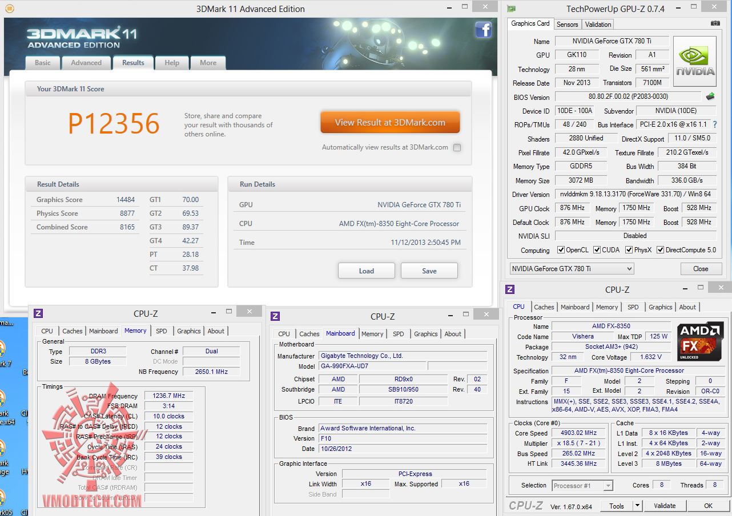Switch to the Advanced tab in 3DMark
Image resolution: width=732 pixels, height=516 pixels.
[x=86, y=63]
